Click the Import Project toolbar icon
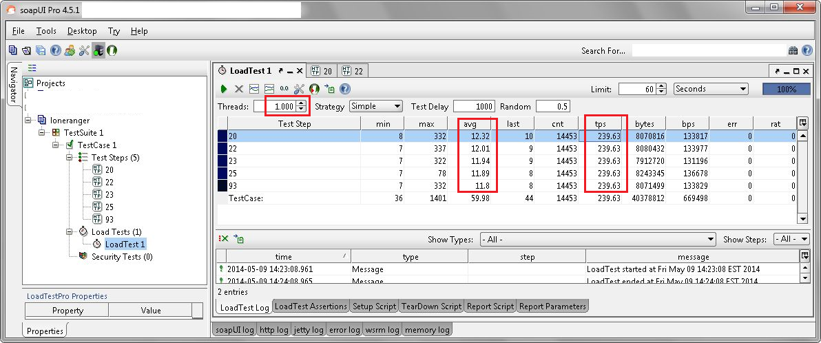The height and width of the screenshot is (343, 821). click(27, 51)
